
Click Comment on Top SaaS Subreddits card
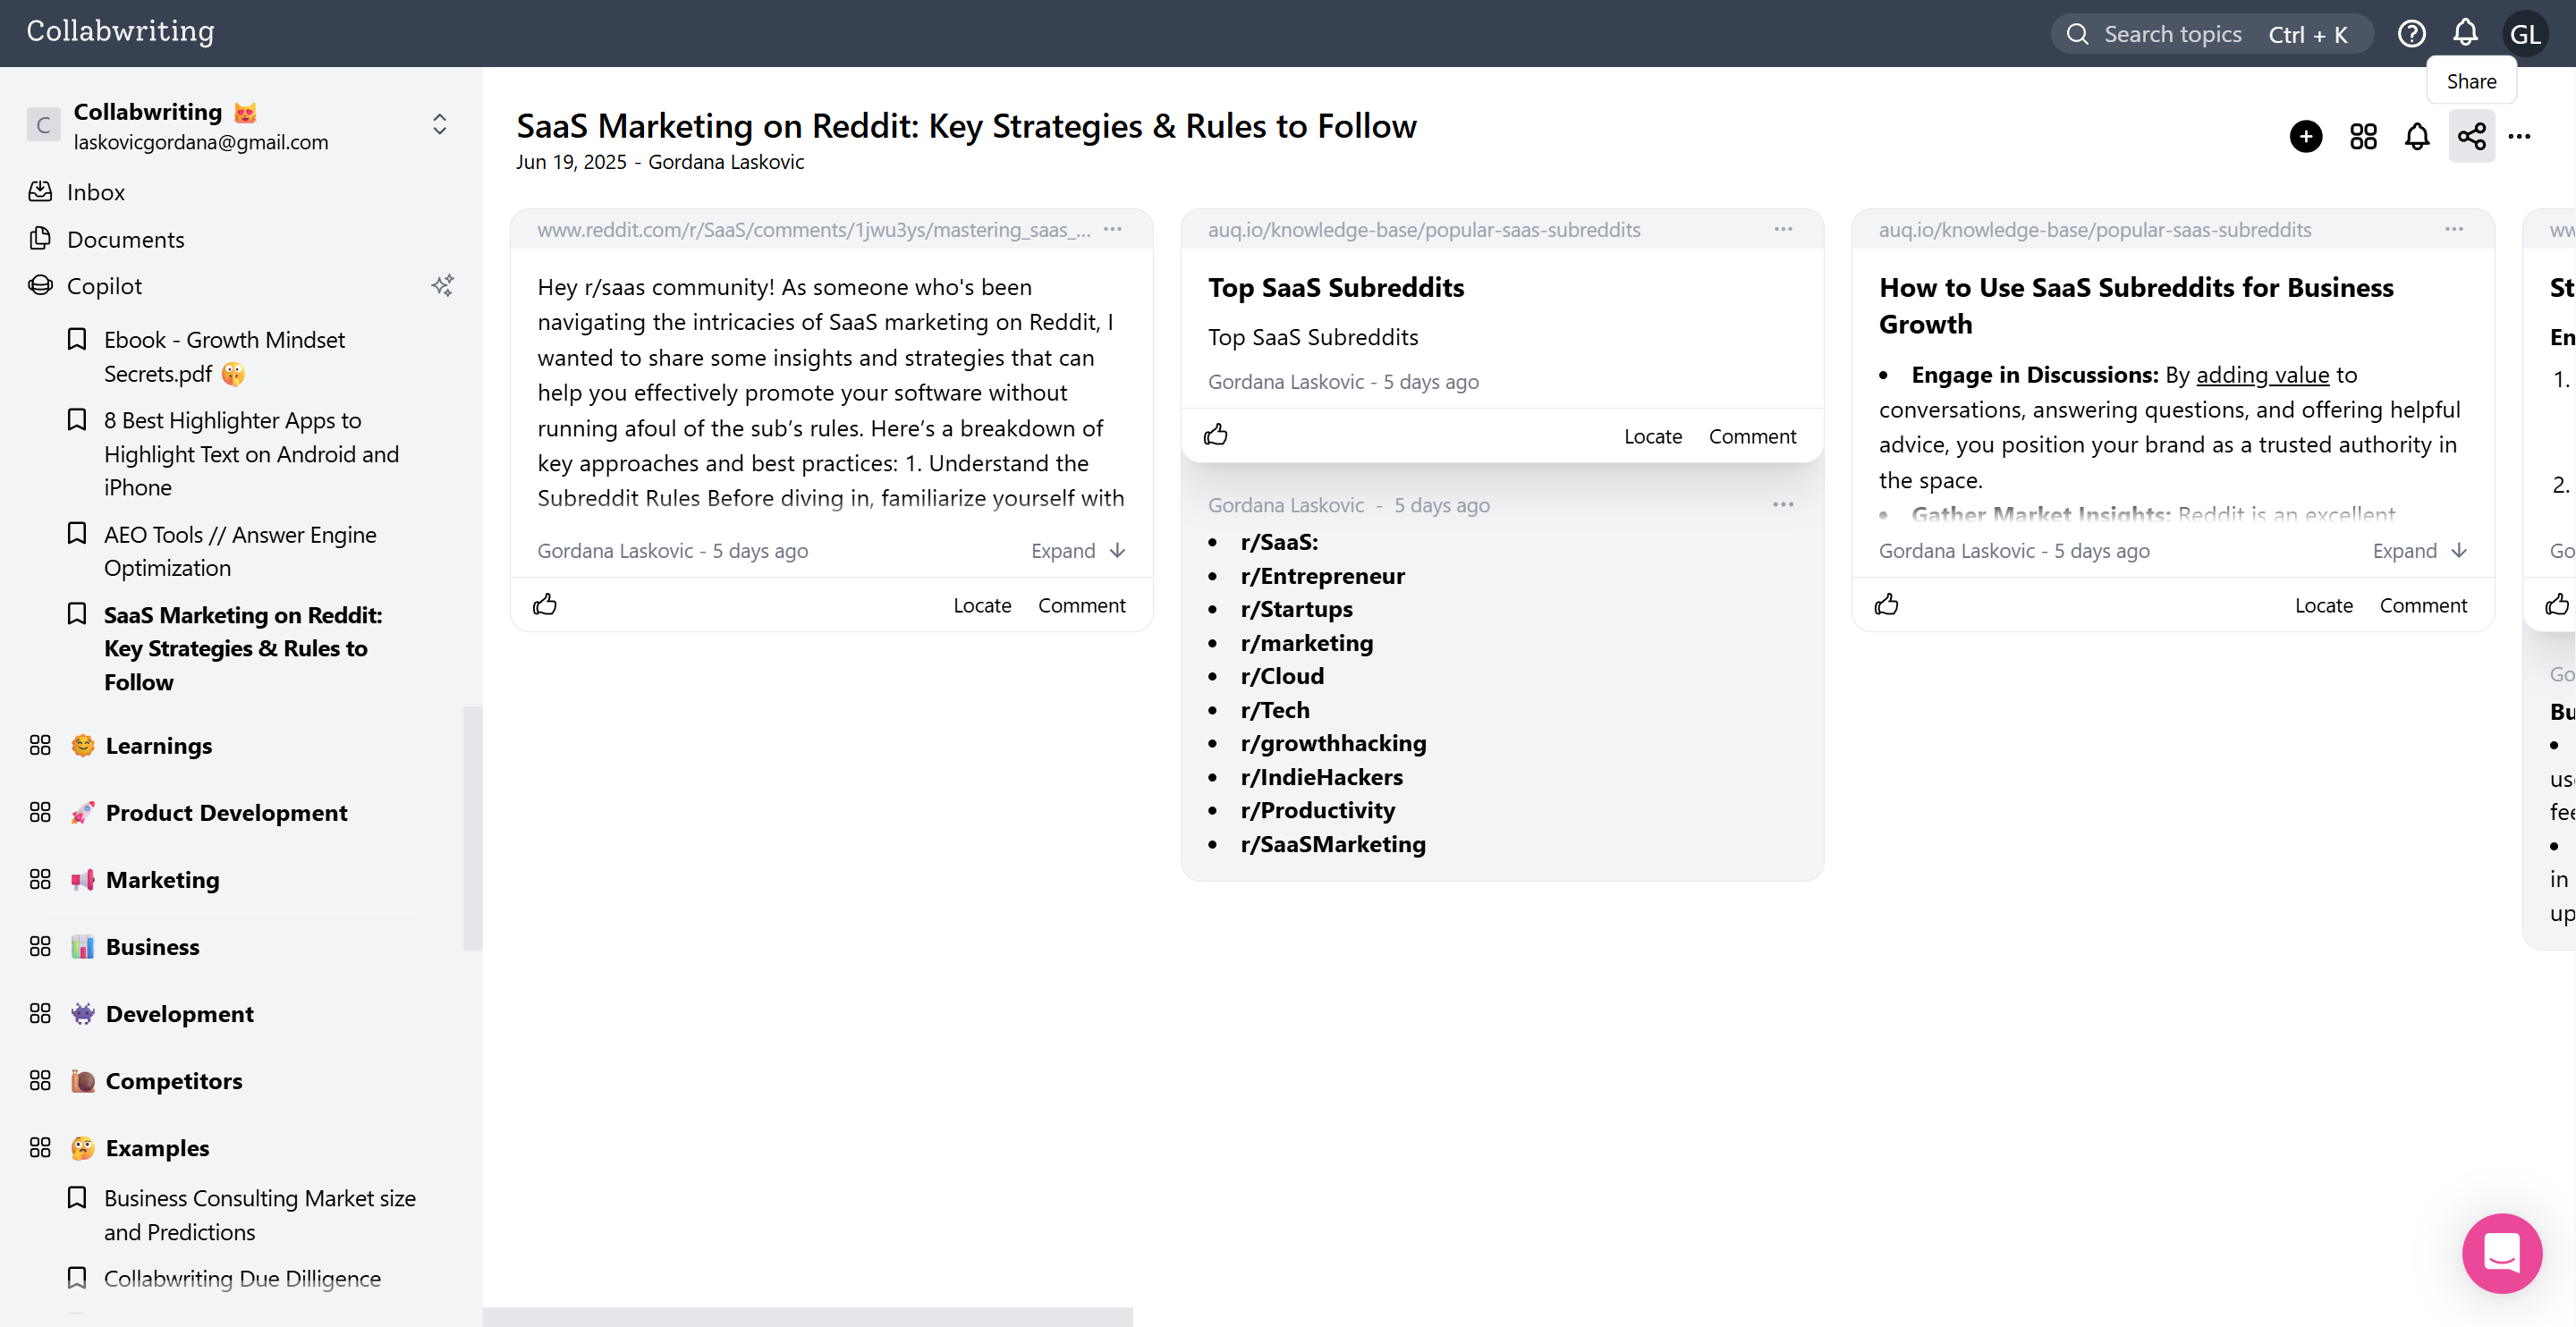pyautogui.click(x=1752, y=436)
